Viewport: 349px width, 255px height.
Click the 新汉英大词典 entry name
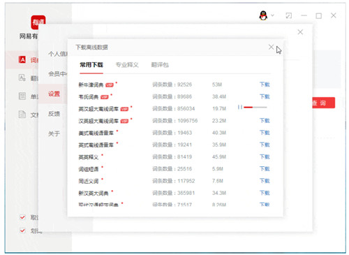click(x=94, y=194)
